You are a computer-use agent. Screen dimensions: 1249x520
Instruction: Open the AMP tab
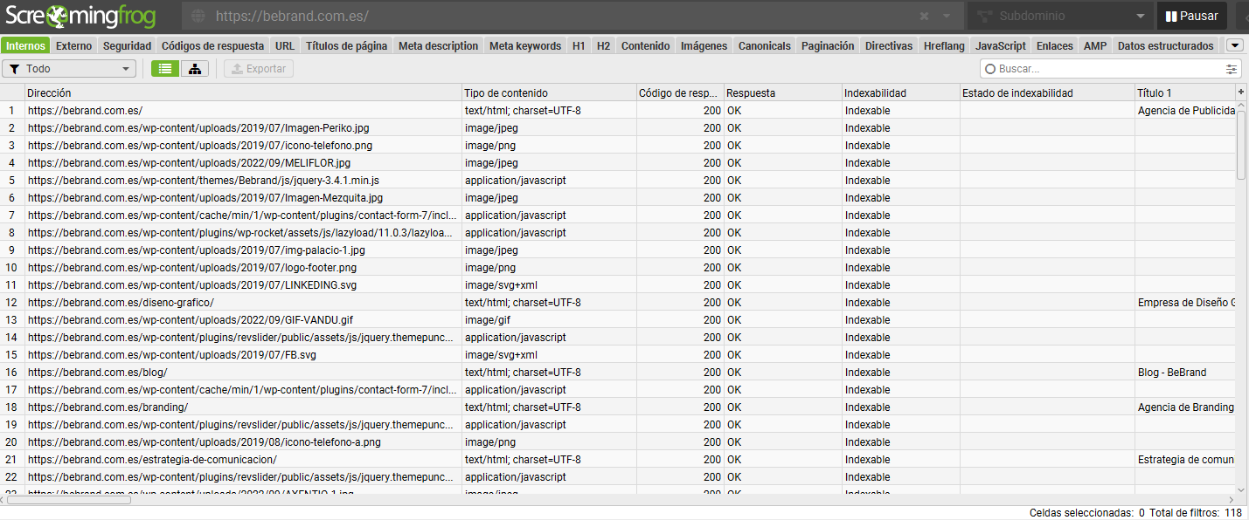coord(1094,46)
